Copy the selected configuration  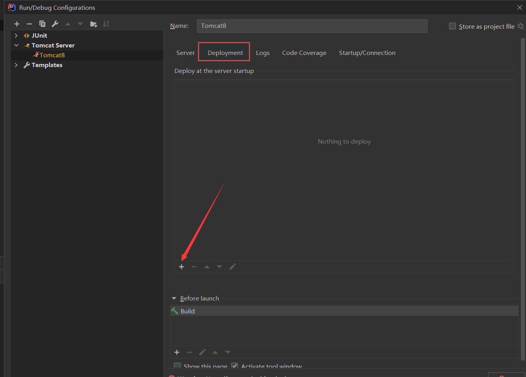coord(42,24)
